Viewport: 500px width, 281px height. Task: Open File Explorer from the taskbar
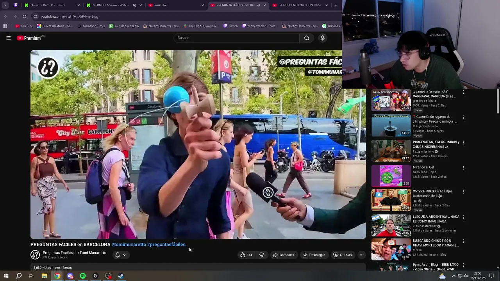point(45,276)
